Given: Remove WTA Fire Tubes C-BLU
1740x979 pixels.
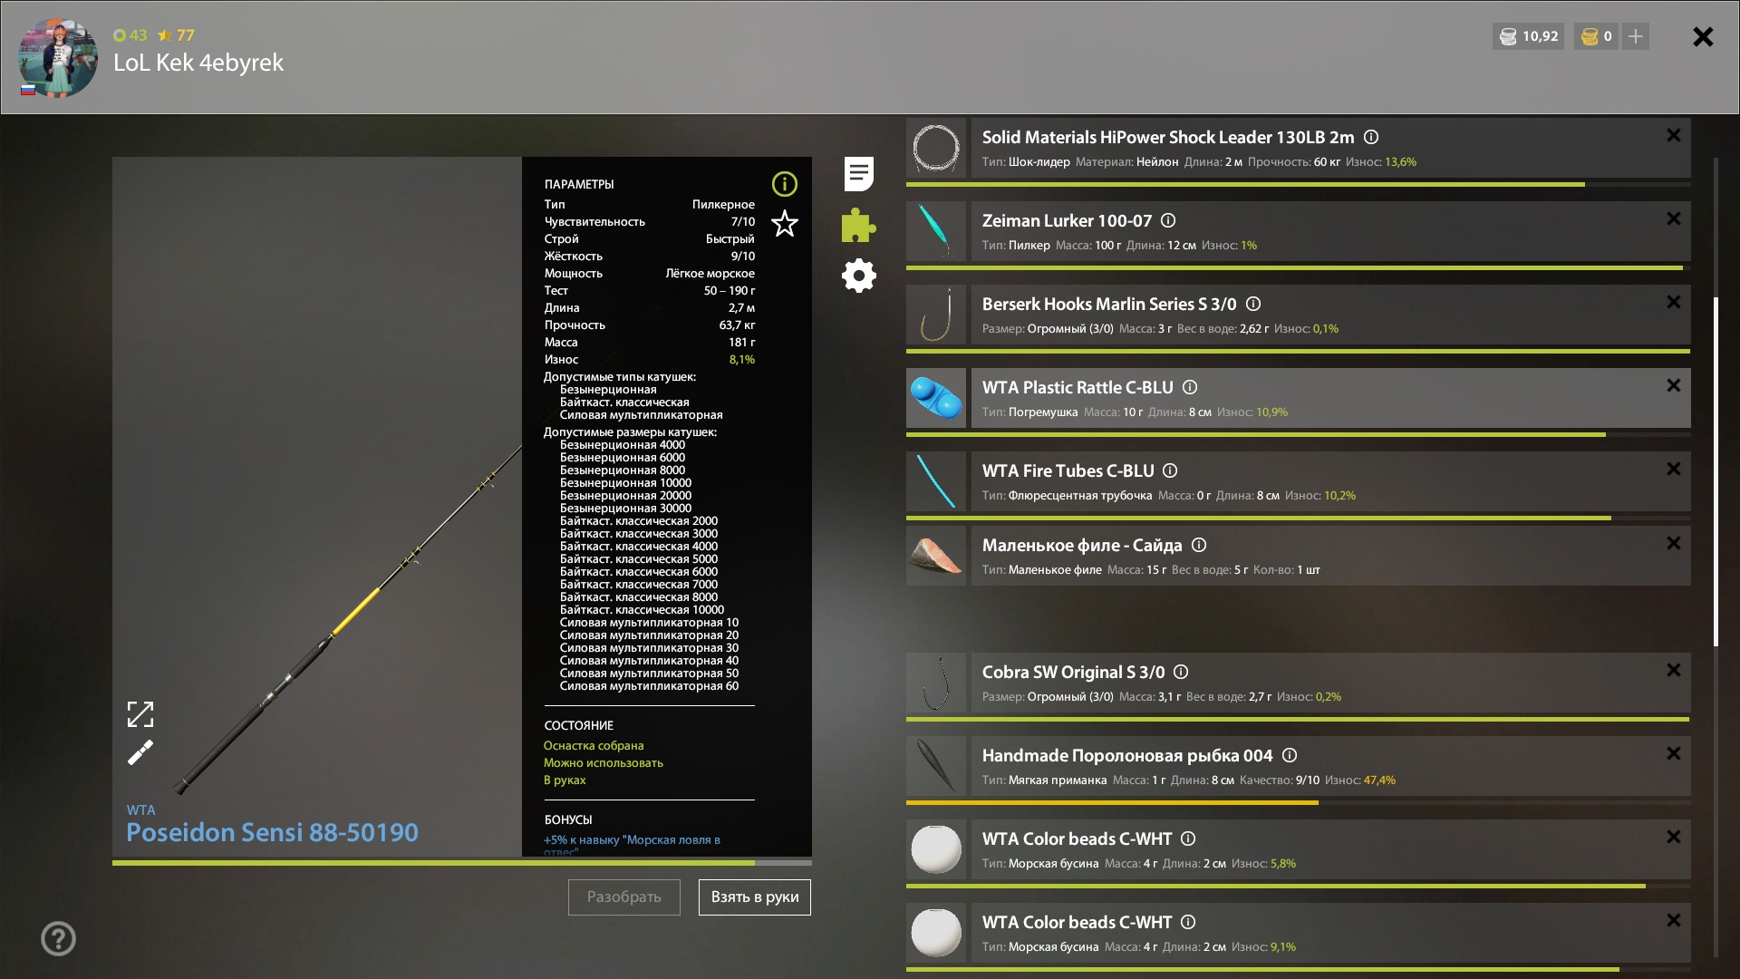Looking at the screenshot, I should (x=1673, y=469).
